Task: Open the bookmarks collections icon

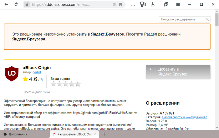Action: click(x=166, y=5)
